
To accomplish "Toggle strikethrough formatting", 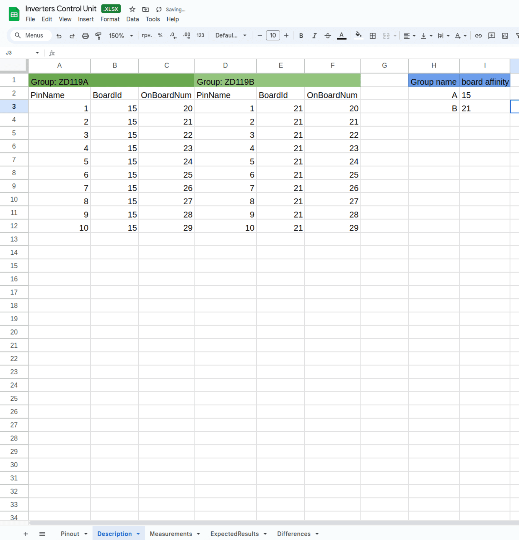I will click(x=328, y=36).
